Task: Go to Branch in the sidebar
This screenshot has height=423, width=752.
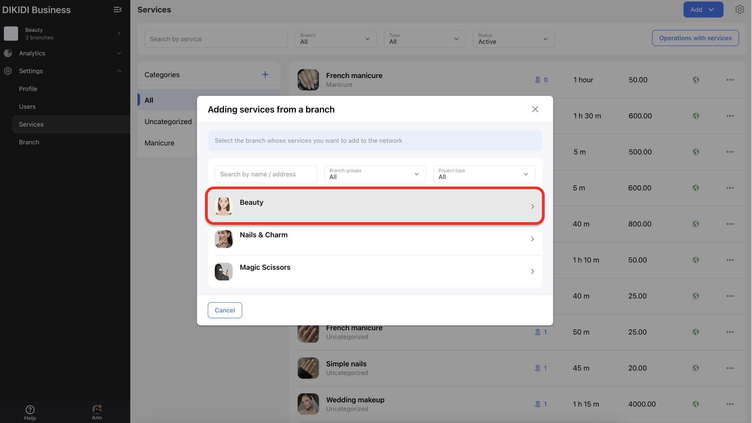Action: (x=29, y=142)
